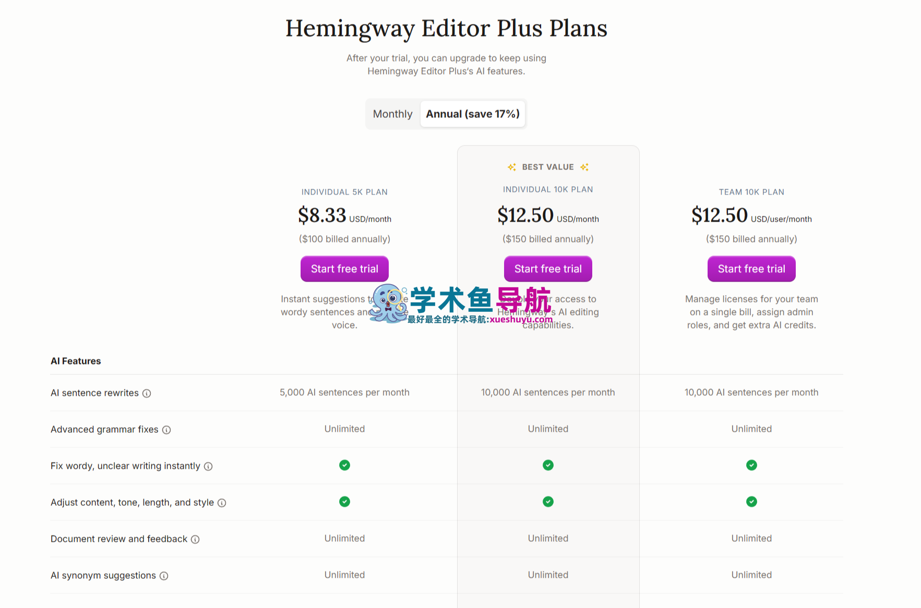This screenshot has width=921, height=608.
Task: Click the Hemingway Editor Plus Plans heading
Action: (x=446, y=29)
